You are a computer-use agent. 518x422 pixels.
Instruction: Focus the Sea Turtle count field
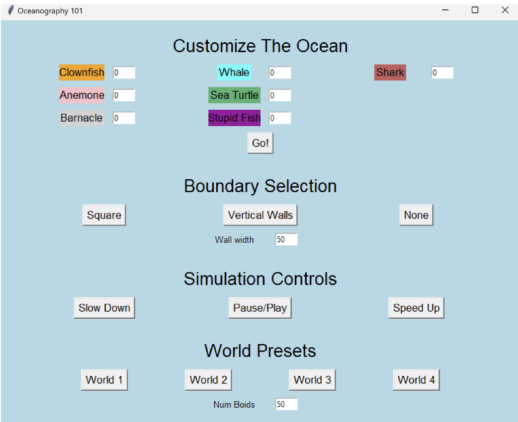[280, 95]
